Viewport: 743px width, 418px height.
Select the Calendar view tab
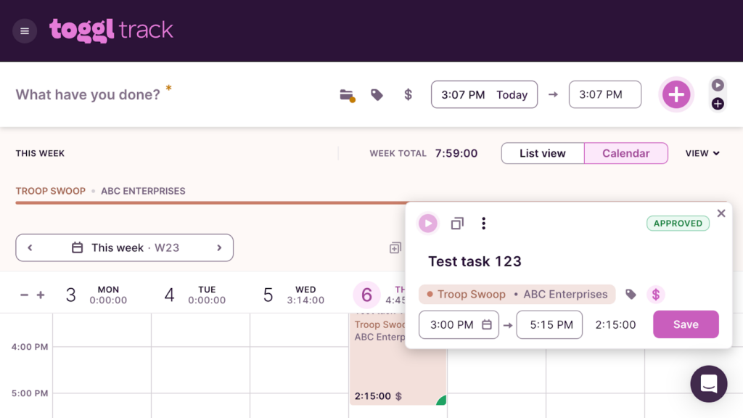[x=625, y=153]
